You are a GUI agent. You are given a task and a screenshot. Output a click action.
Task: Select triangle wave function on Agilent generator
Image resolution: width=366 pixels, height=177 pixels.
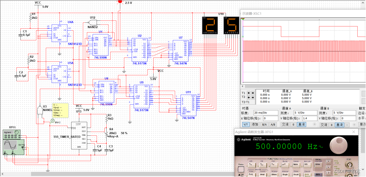click(x=274, y=165)
